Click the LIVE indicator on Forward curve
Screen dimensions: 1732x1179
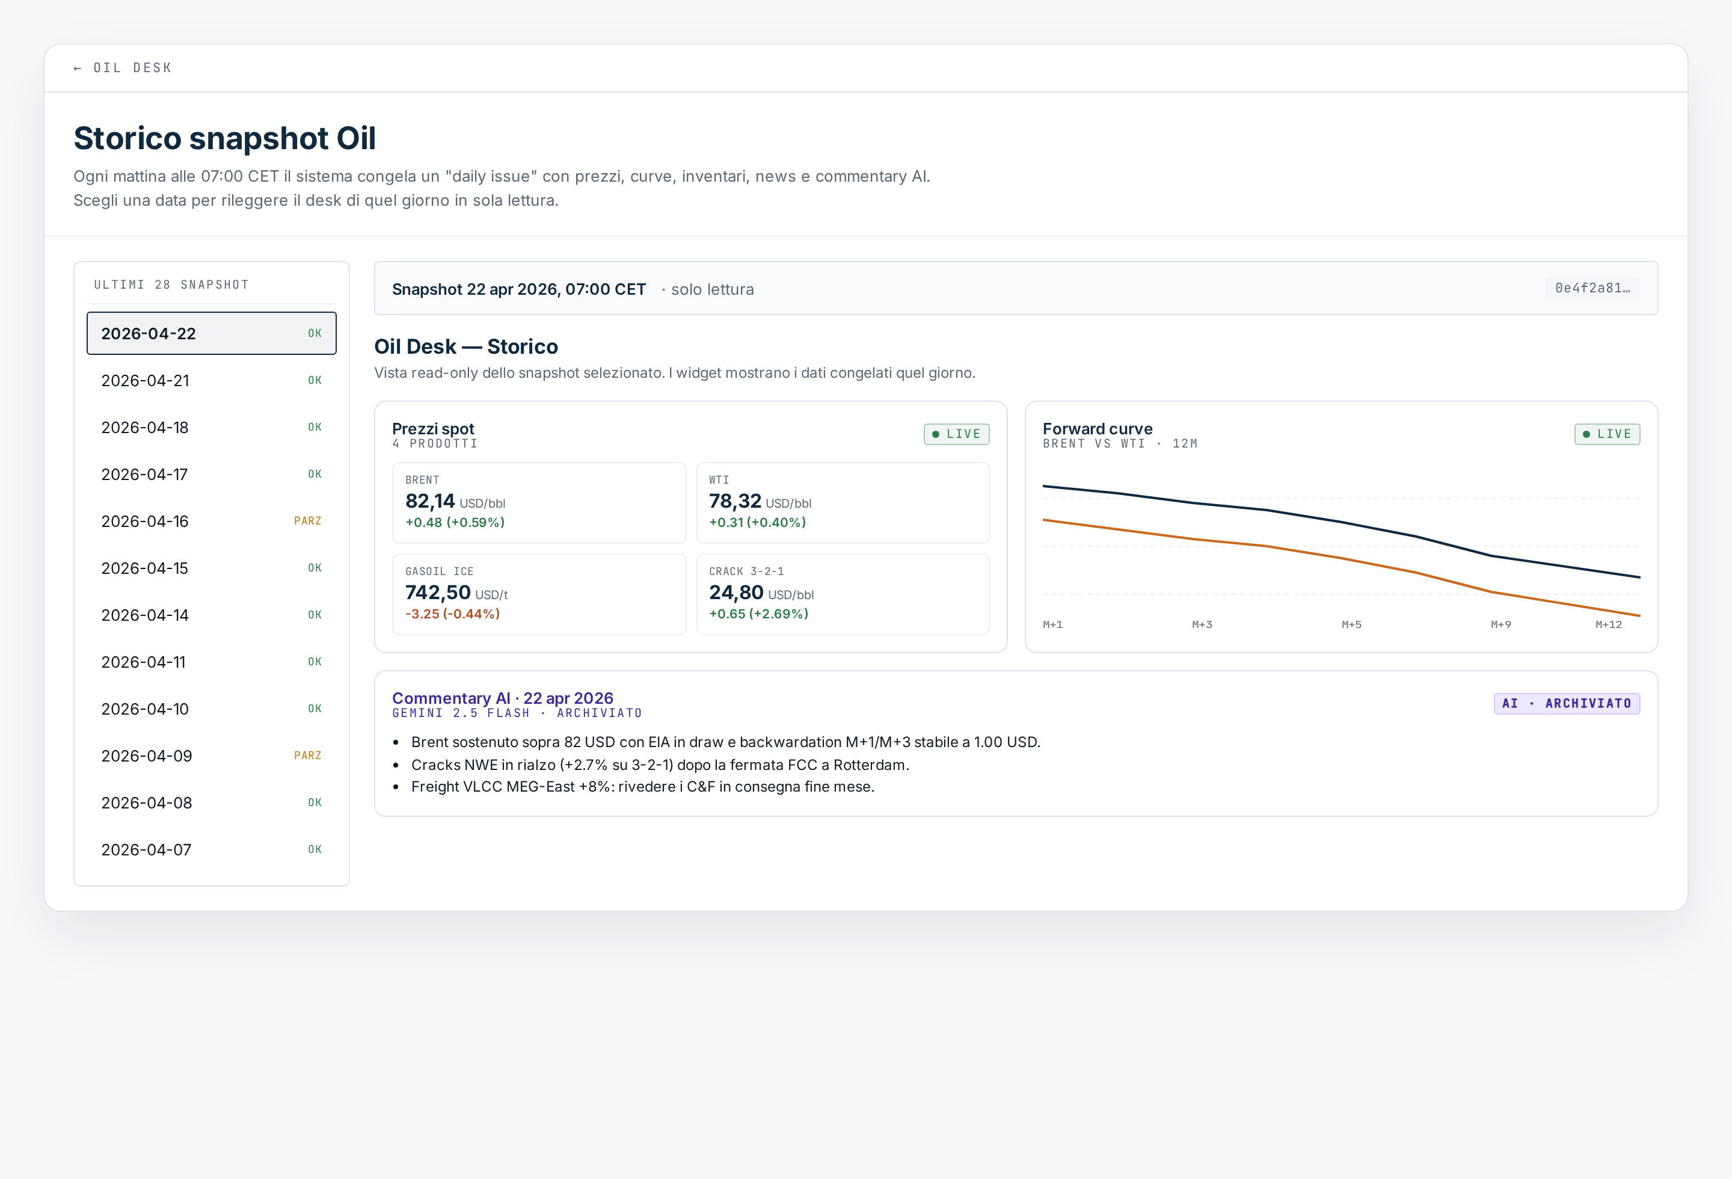point(1608,434)
